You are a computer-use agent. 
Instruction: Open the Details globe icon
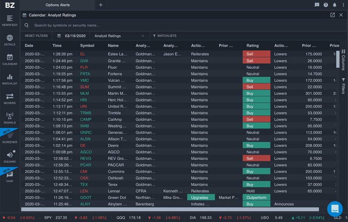(10, 38)
